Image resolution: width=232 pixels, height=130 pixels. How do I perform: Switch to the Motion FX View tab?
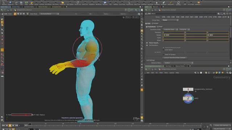(x=43, y=7)
